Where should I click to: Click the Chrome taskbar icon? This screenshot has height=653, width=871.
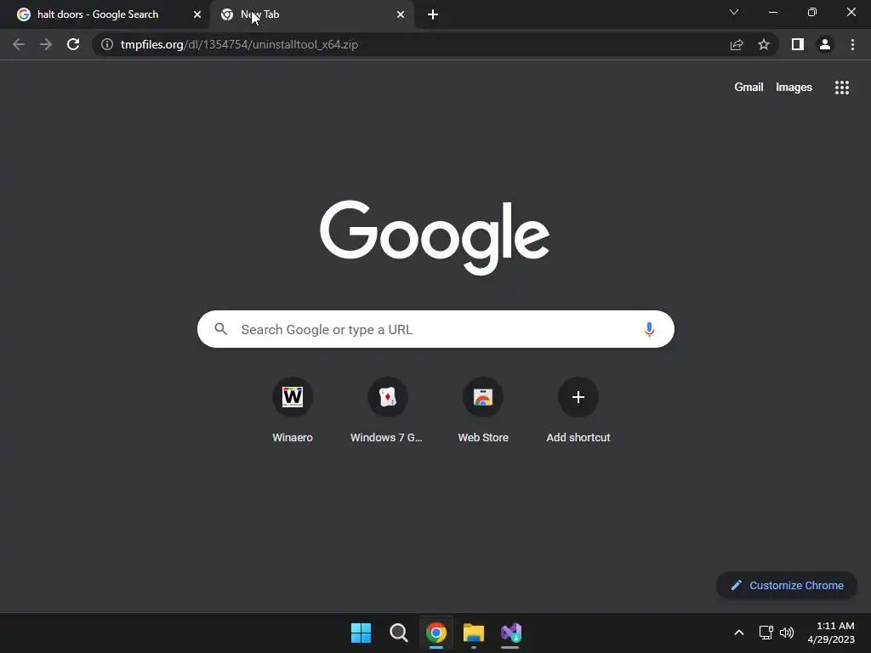pyautogui.click(x=436, y=633)
